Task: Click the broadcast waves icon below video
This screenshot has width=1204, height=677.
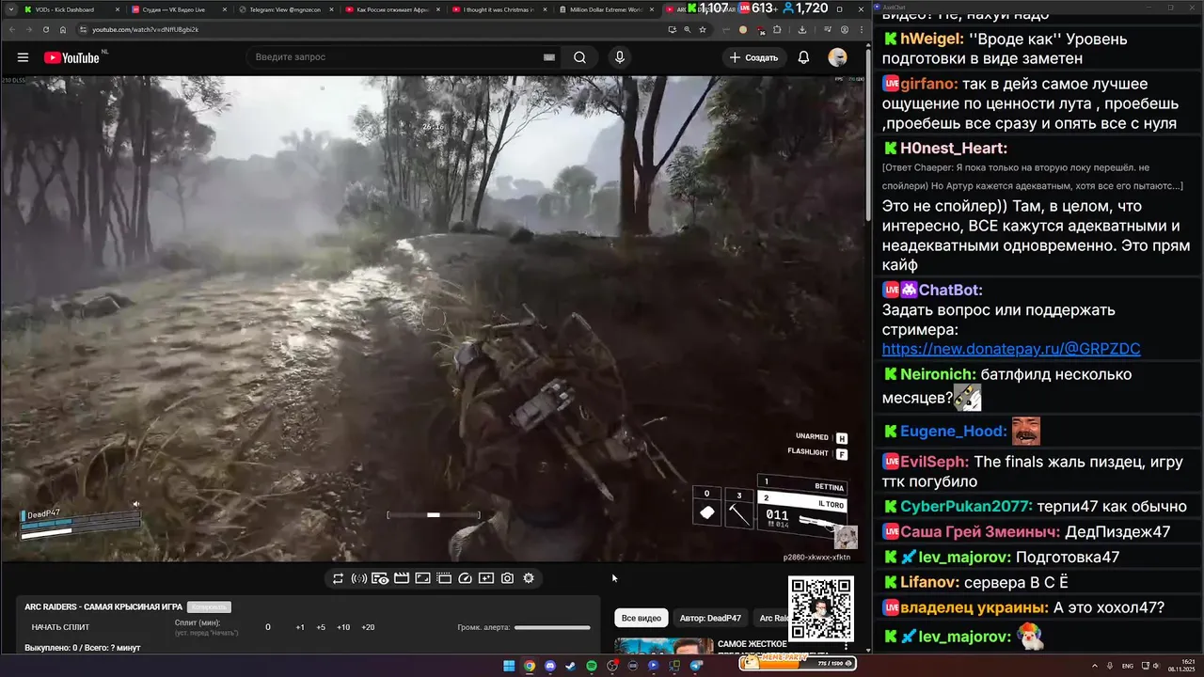Action: click(358, 578)
